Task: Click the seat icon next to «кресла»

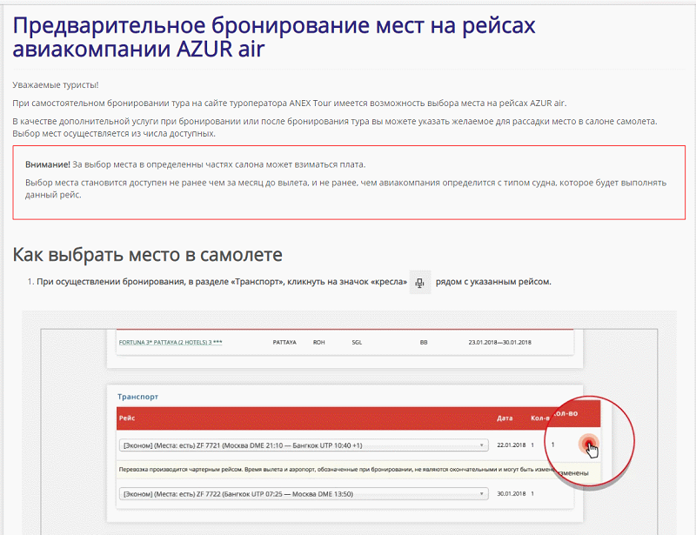Action: click(x=419, y=283)
